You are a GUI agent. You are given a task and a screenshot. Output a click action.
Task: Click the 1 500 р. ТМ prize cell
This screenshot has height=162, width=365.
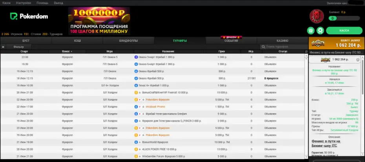[222, 107]
